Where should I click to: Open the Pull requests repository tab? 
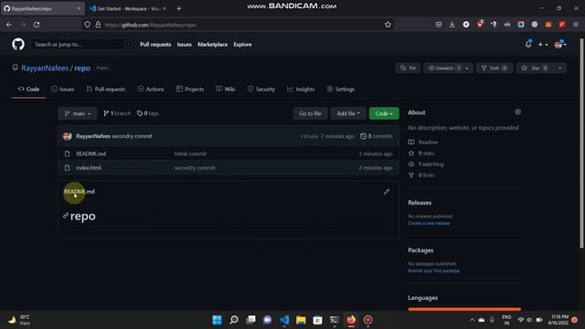pyautogui.click(x=106, y=90)
